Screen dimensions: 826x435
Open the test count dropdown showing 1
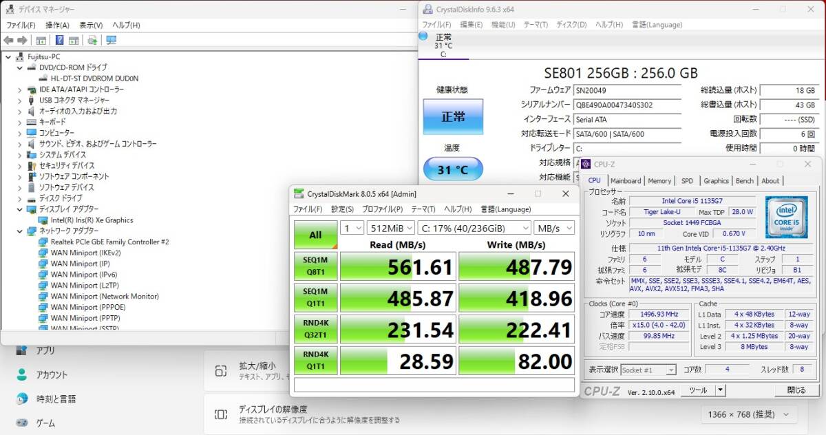(352, 228)
